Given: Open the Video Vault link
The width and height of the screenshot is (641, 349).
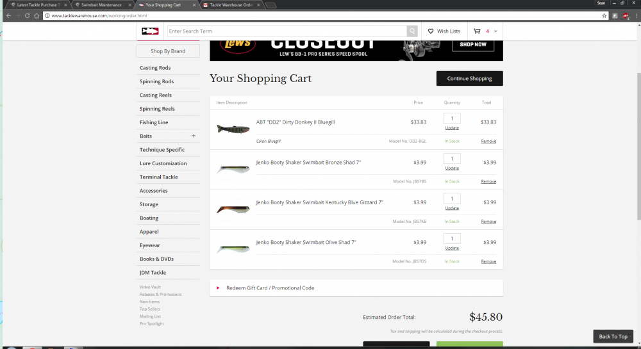Looking at the screenshot, I should pyautogui.click(x=151, y=287).
